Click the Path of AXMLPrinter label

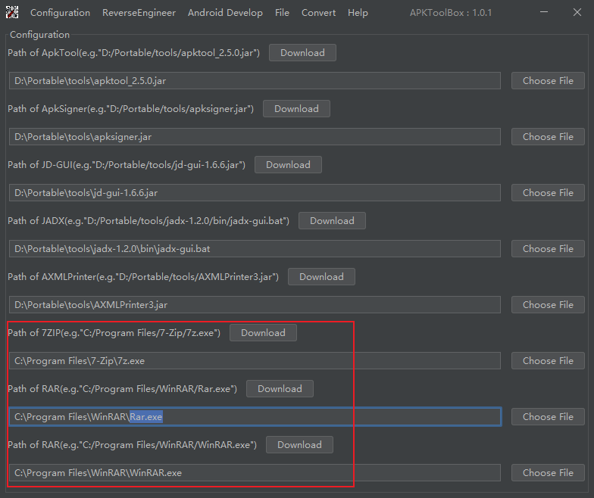click(x=143, y=277)
